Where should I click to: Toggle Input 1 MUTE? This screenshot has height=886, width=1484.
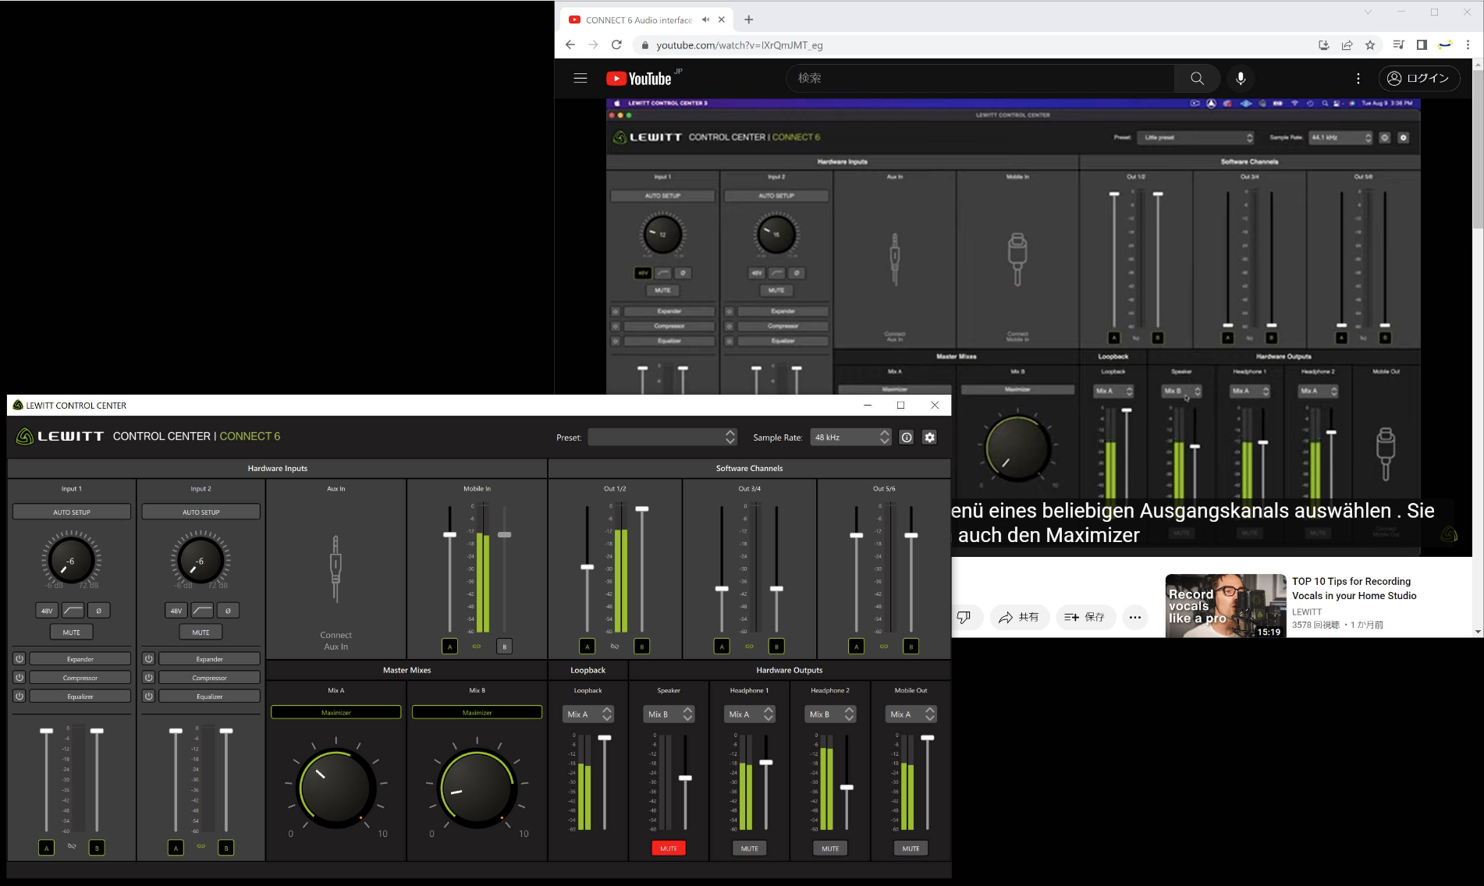pyautogui.click(x=72, y=633)
